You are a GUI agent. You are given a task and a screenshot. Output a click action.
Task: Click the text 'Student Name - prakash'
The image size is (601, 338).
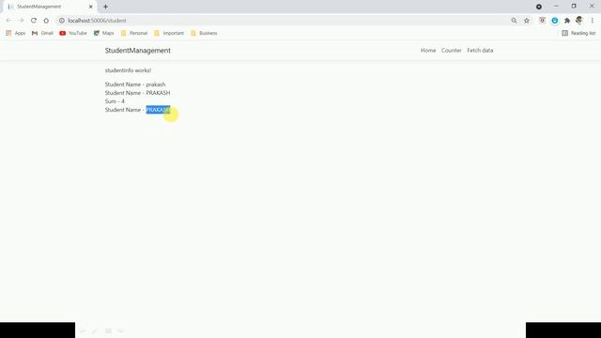[135, 84]
